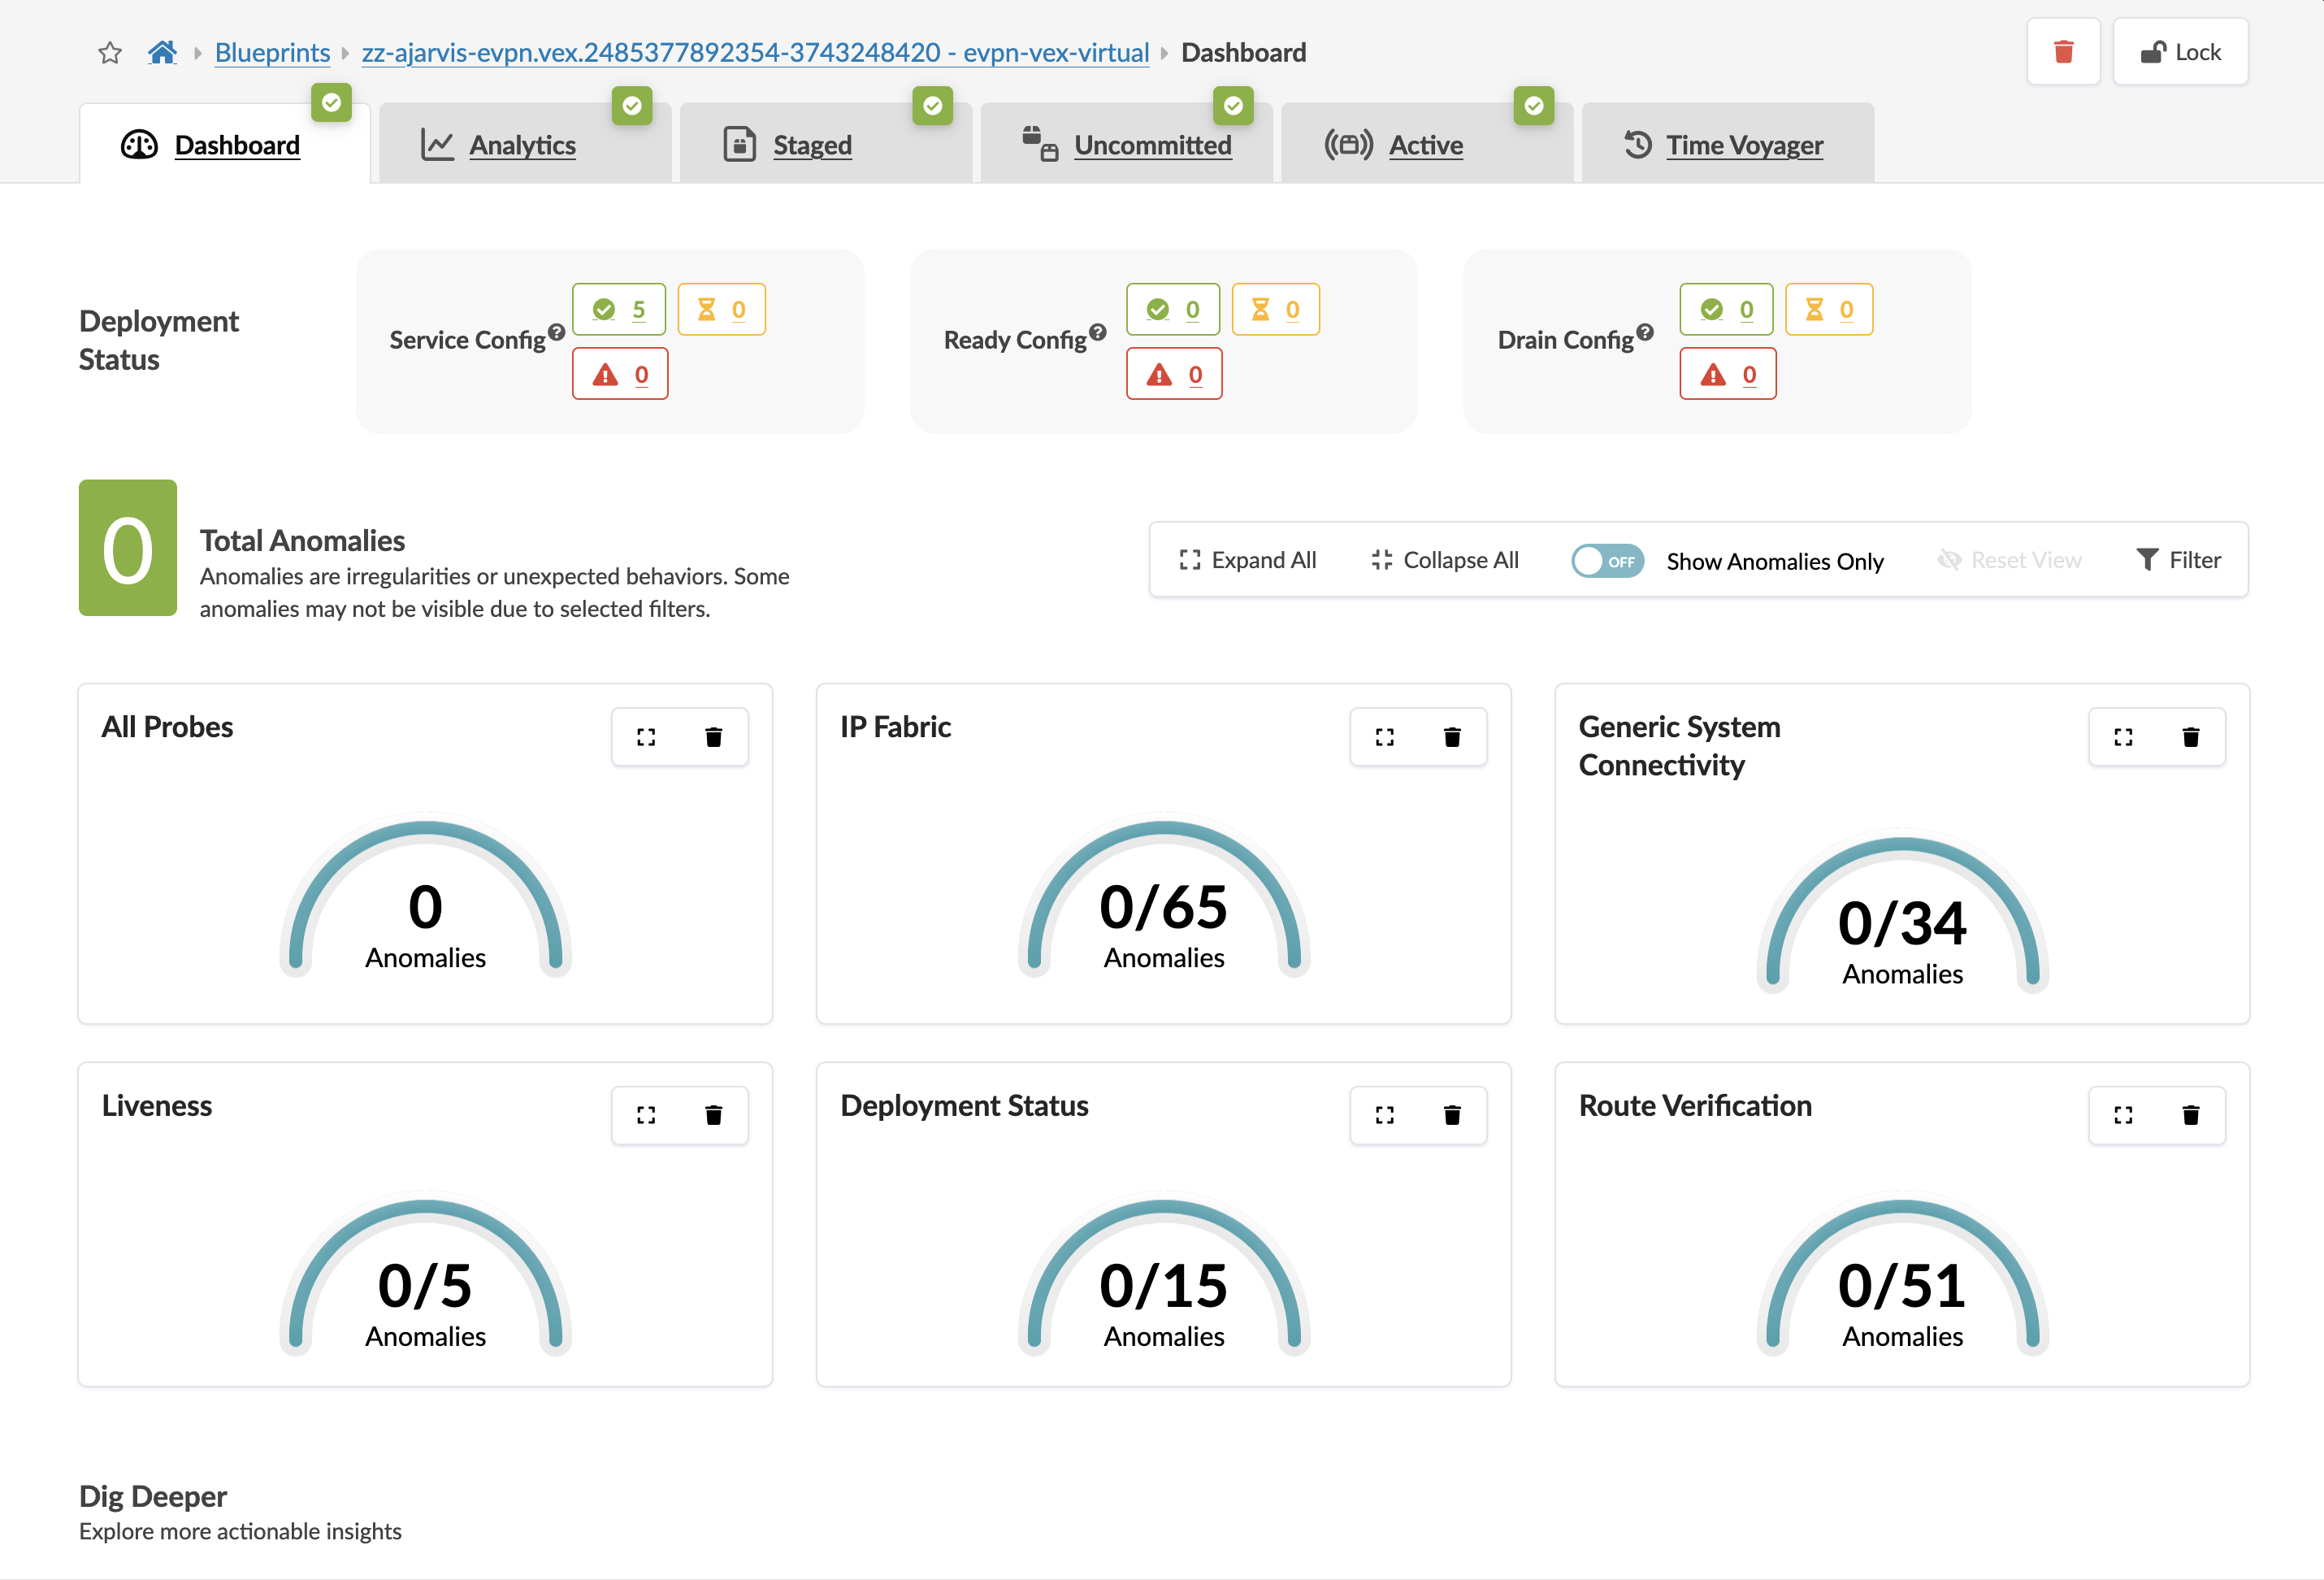2324x1580 pixels.
Task: Click the red trash icon to delete blueprint
Action: [x=2064, y=51]
